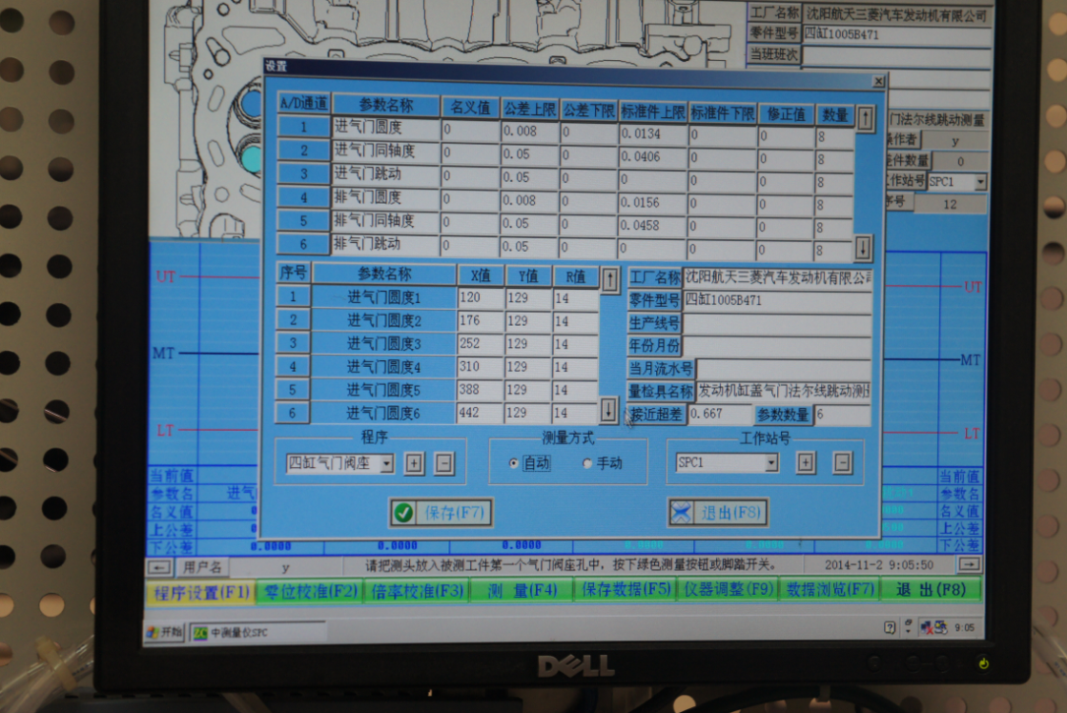Click the help icon in system tray
This screenshot has width=1067, height=713.
pos(890,627)
